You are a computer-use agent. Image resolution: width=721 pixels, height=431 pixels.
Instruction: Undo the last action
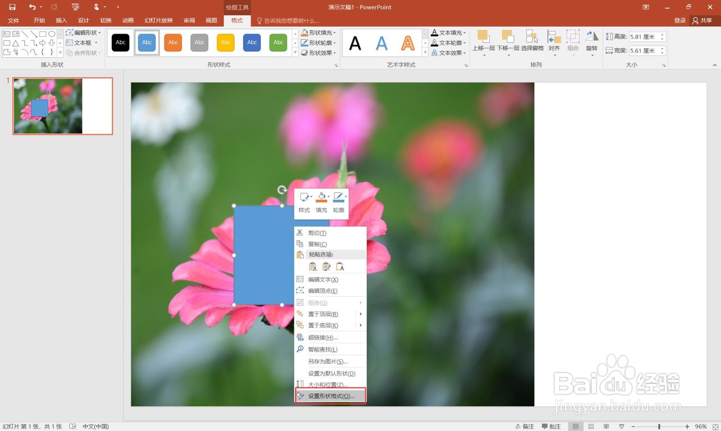click(x=32, y=7)
